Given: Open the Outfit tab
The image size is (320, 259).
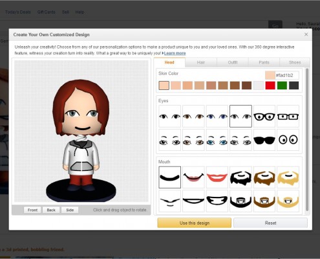Looking at the screenshot, I should tap(233, 62).
